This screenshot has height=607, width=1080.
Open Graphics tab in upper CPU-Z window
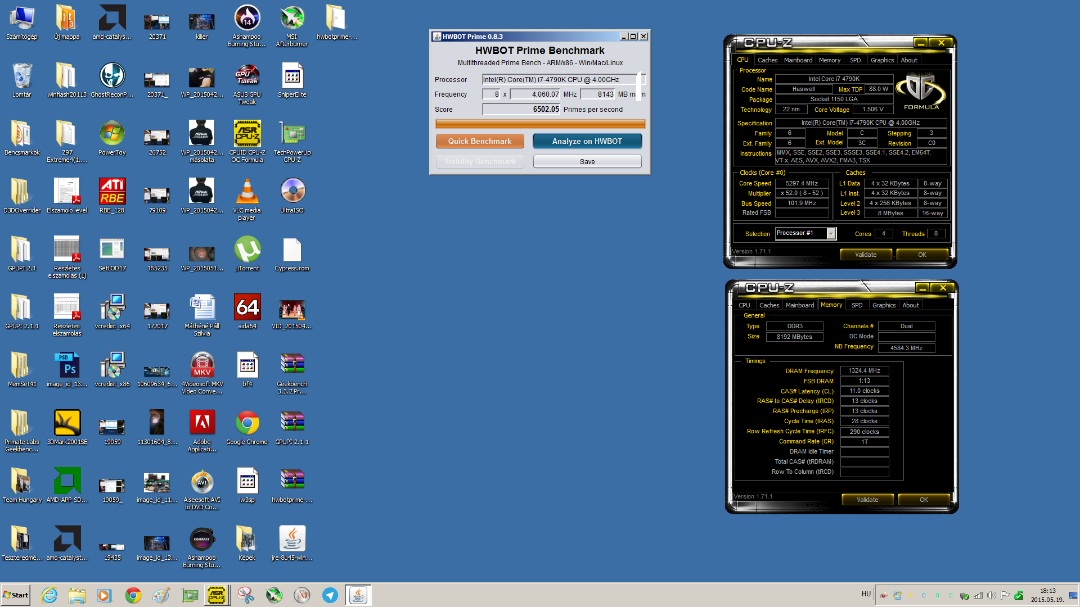pos(882,60)
